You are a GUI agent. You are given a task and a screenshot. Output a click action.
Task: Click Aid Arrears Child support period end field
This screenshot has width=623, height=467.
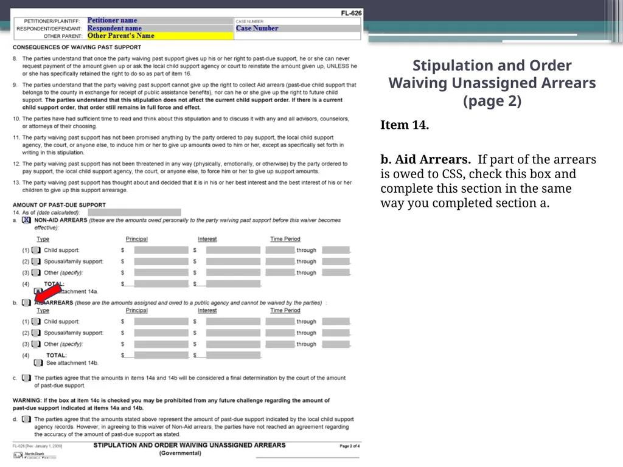(x=336, y=321)
